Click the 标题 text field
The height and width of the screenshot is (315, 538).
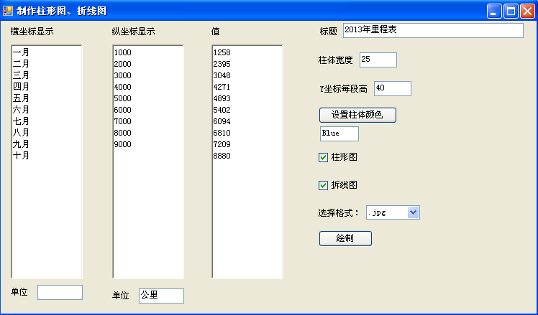[432, 30]
